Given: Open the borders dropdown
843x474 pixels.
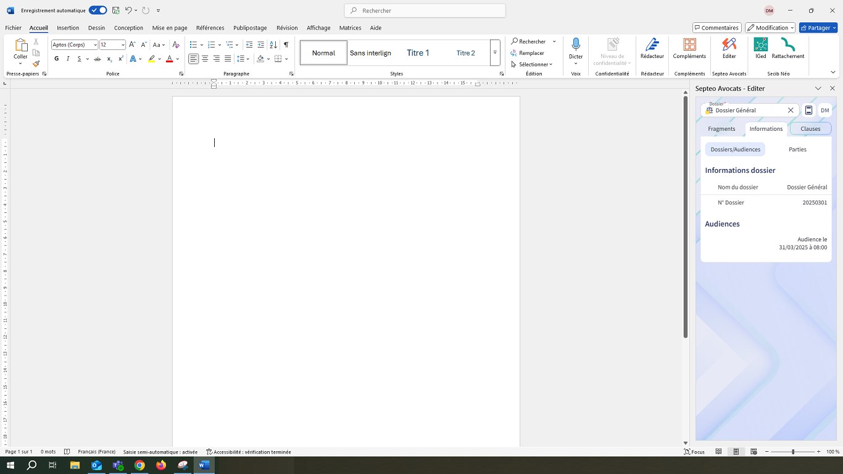Looking at the screenshot, I should pos(281,59).
